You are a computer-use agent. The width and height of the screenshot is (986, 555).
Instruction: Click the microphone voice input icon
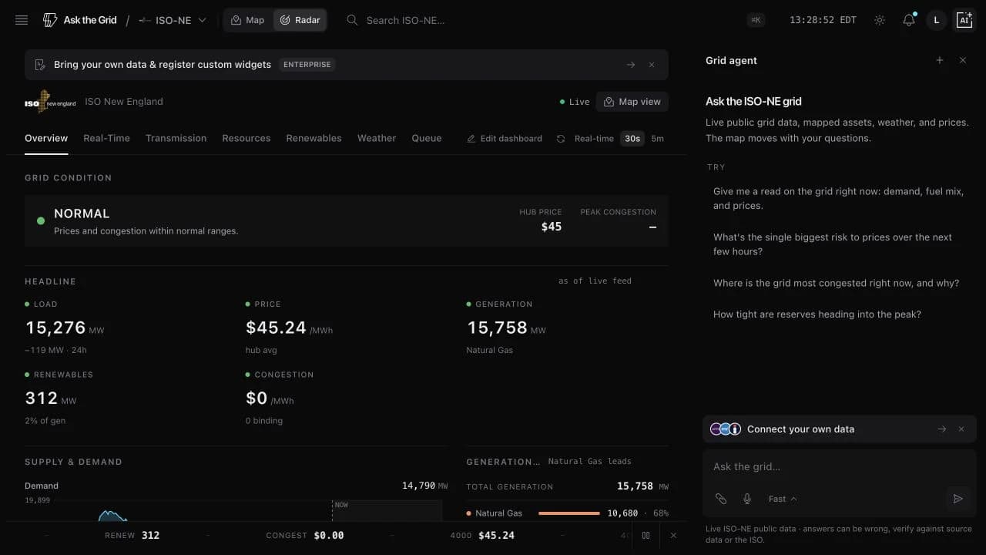tap(747, 499)
